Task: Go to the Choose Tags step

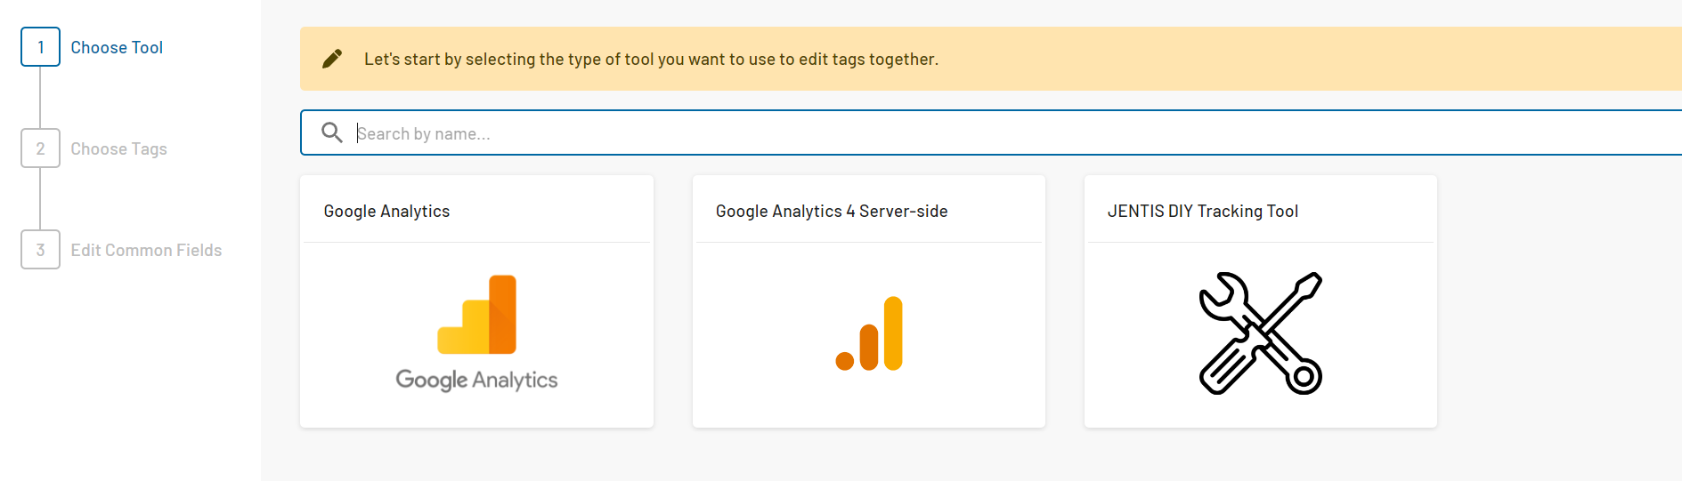Action: [x=118, y=149]
